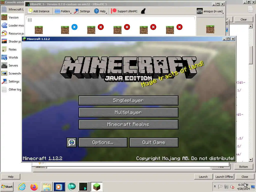Click the grass block icon in UltimMC side panel

(x=210, y=29)
